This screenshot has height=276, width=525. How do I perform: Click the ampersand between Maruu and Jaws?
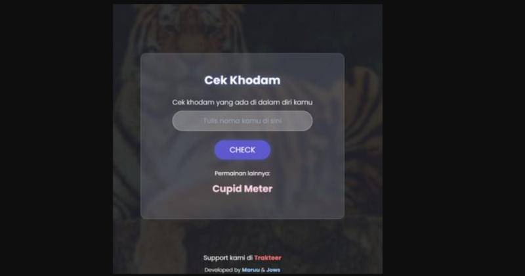263,270
